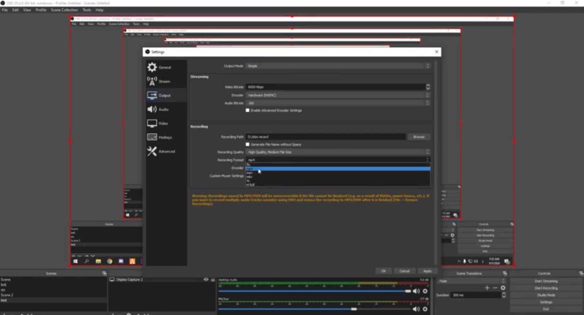Choose mov from format list
Image resolution: width=584 pixels, height=315 pixels.
338,172
